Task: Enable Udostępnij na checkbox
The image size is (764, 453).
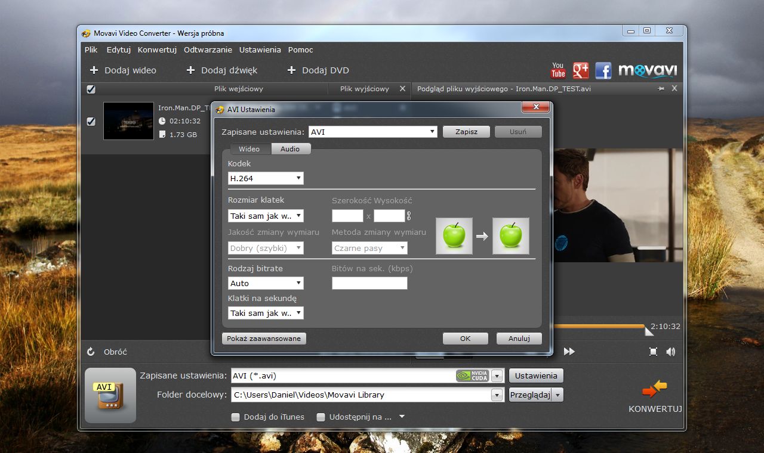Action: pos(321,417)
